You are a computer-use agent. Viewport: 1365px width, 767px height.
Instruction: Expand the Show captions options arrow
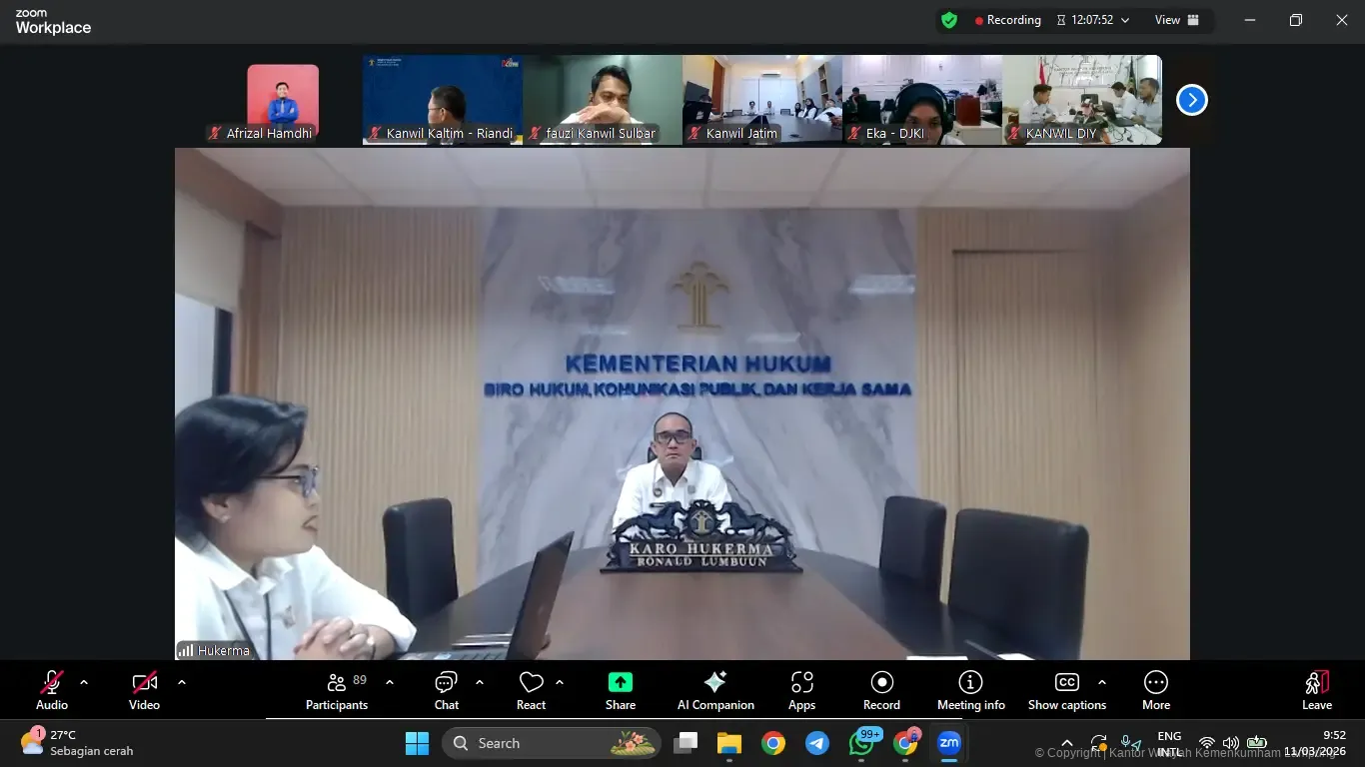[1101, 683]
